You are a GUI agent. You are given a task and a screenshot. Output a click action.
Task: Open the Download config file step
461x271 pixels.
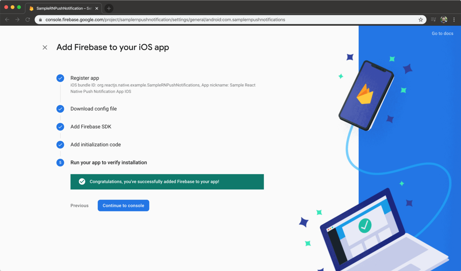tap(94, 109)
